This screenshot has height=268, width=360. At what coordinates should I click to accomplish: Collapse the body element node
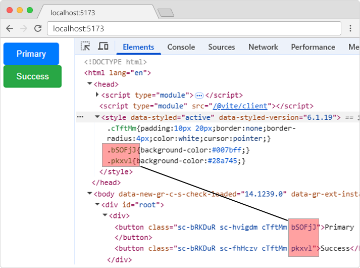(x=90, y=194)
